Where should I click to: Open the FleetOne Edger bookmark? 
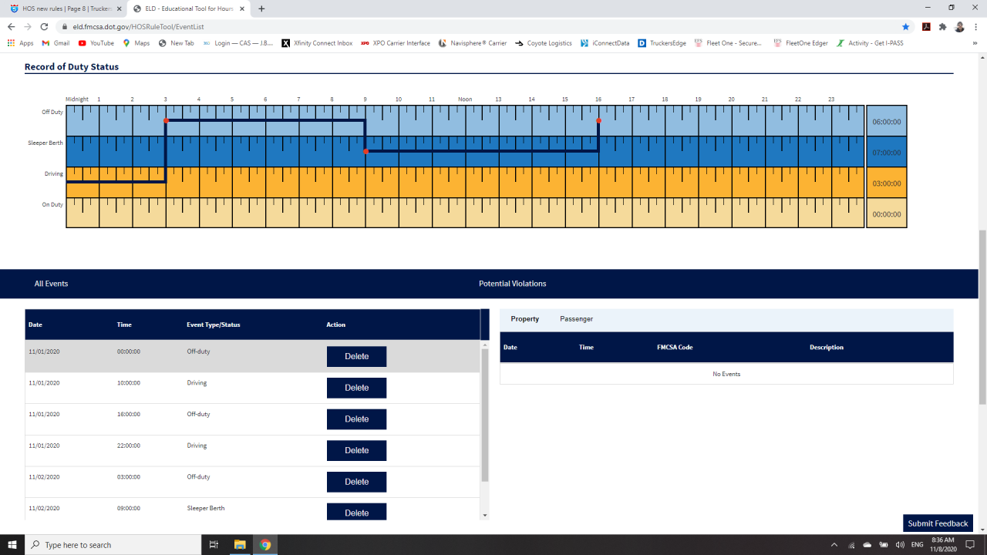[800, 43]
